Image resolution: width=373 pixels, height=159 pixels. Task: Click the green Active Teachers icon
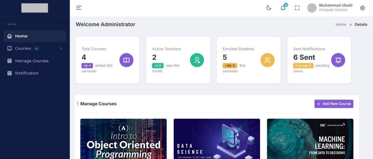coord(197,60)
